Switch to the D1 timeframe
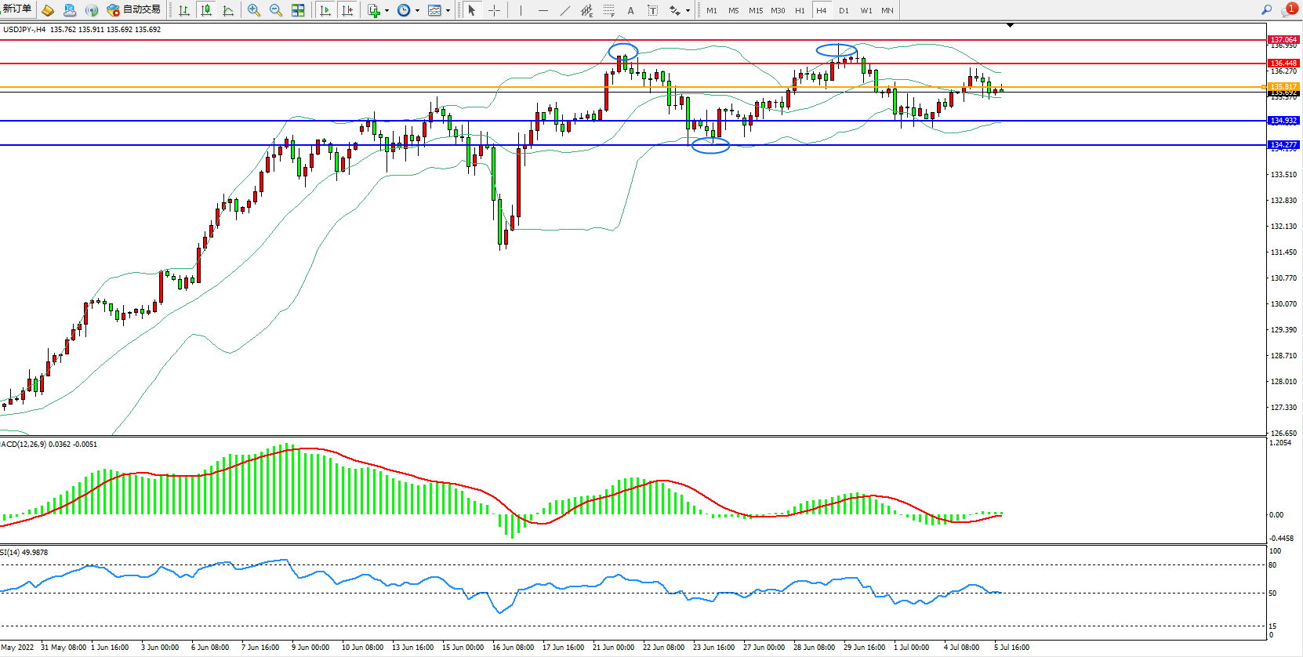Viewport: 1303px width, 657px height. point(844,10)
